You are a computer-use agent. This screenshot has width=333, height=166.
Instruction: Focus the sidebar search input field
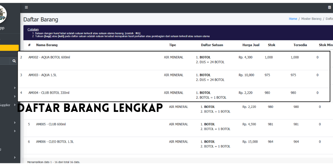(5, 61)
